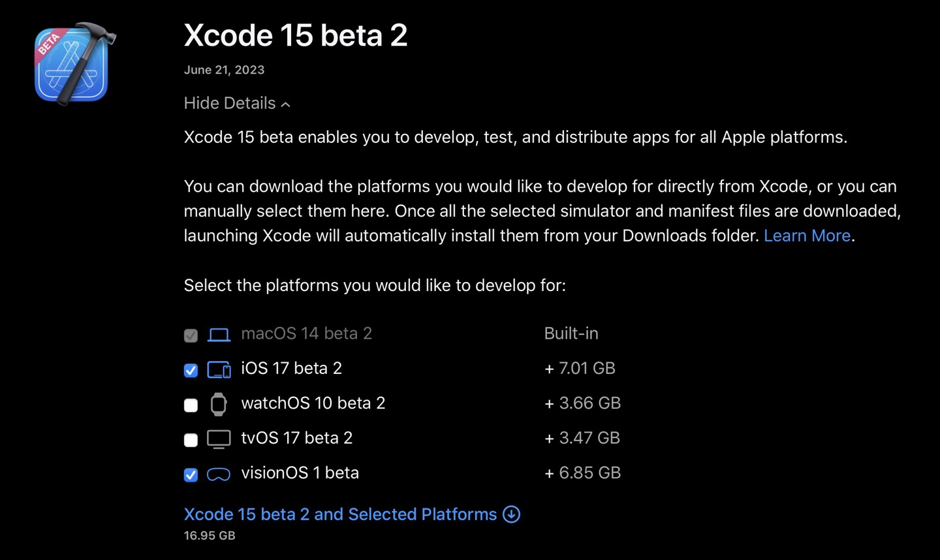Click the + 7.01 GB size value
The image size is (940, 560).
580,368
